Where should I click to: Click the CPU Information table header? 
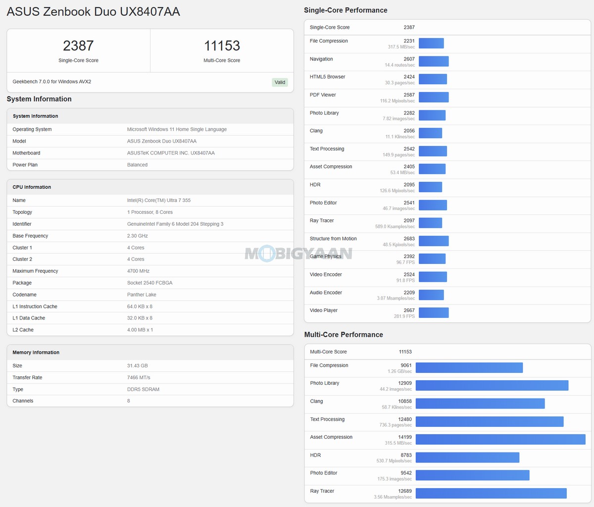pyautogui.click(x=150, y=187)
